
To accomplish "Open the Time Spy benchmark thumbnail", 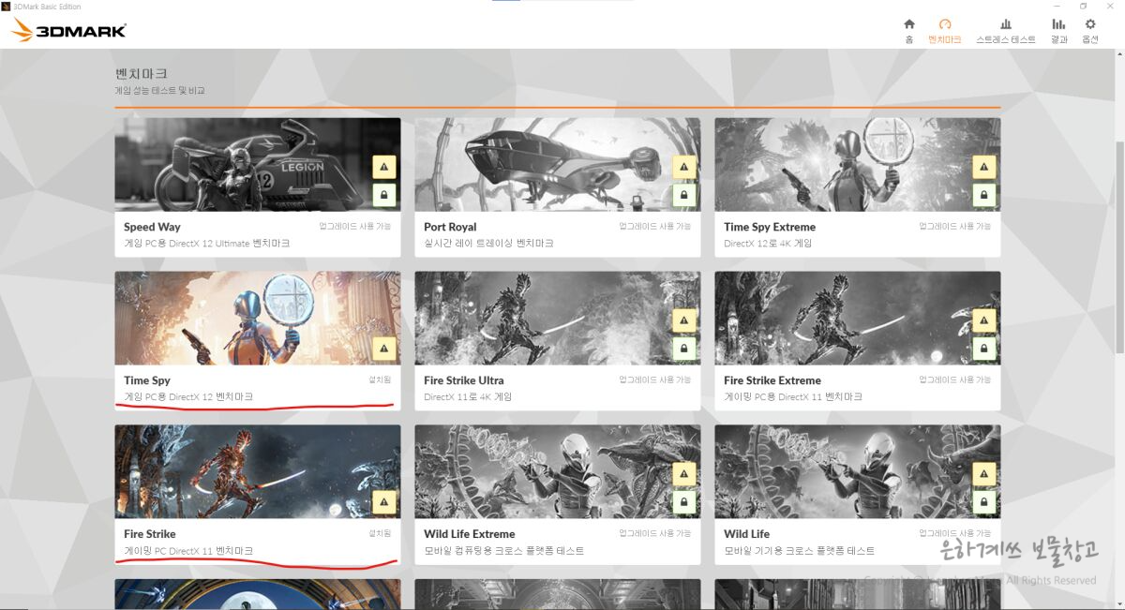I will click(258, 318).
